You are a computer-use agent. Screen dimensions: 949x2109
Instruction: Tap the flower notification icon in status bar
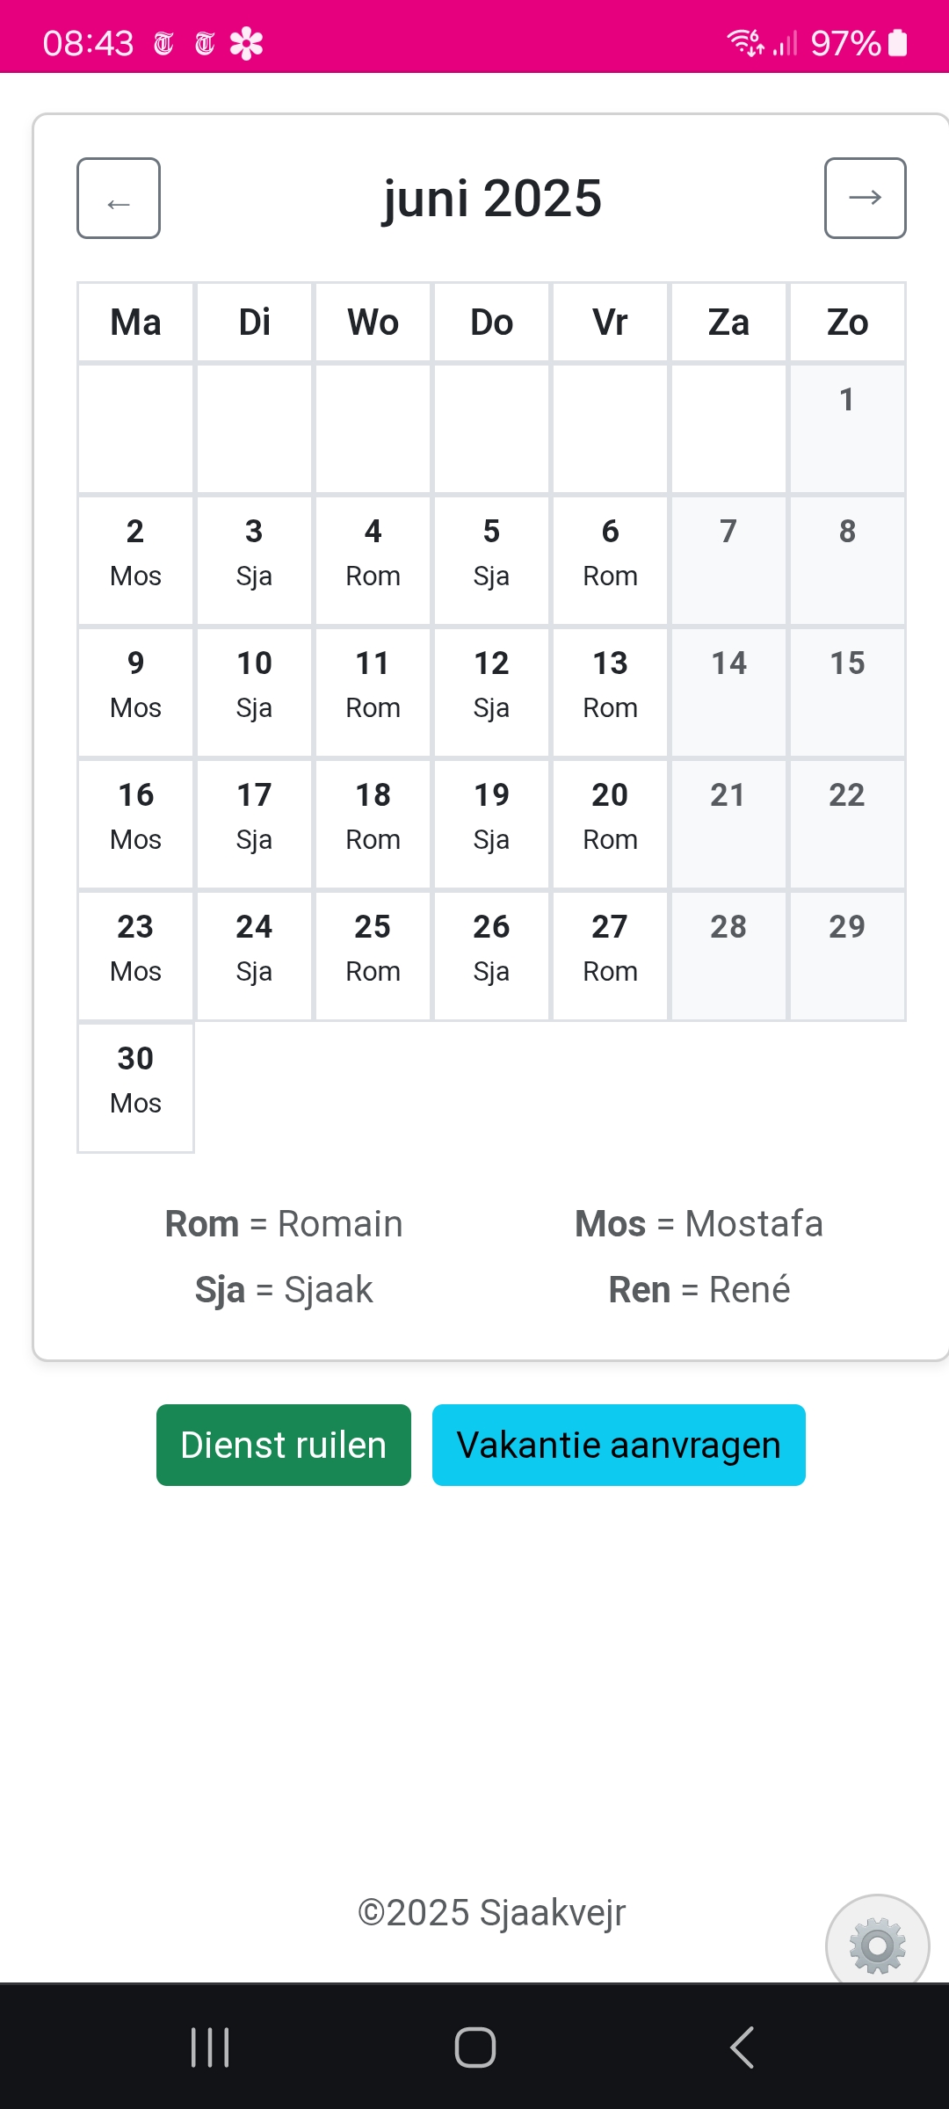[x=246, y=42]
